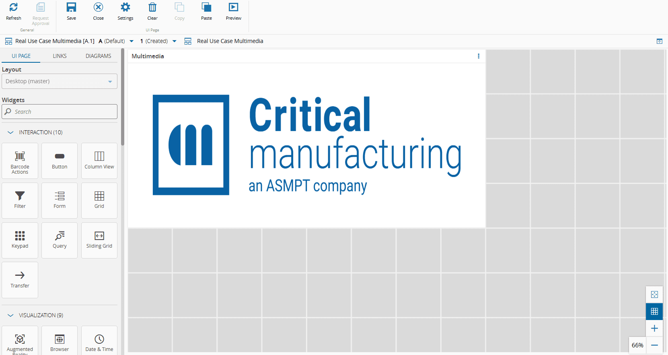
Task: Zoom out with the minus button
Action: tap(654, 345)
